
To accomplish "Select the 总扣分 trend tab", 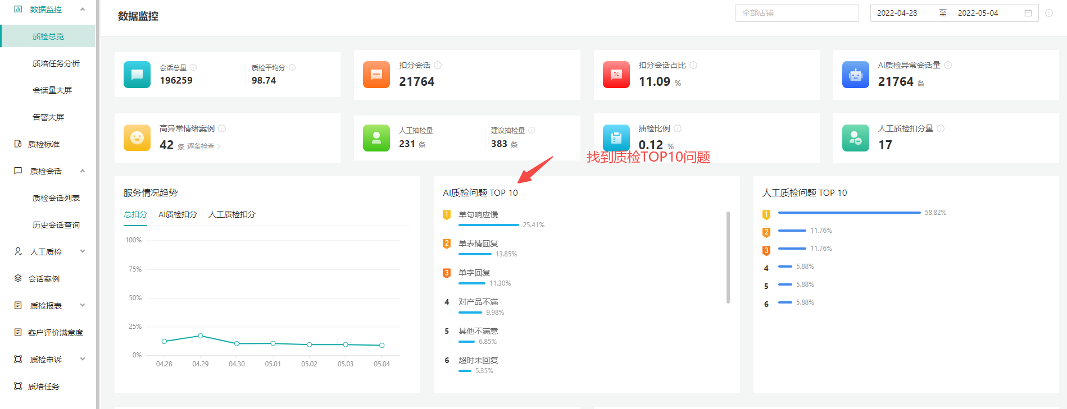I will (x=135, y=214).
